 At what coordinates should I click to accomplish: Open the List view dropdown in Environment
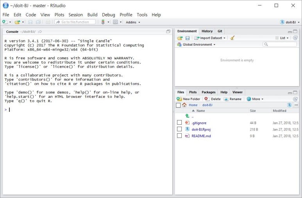(282, 38)
